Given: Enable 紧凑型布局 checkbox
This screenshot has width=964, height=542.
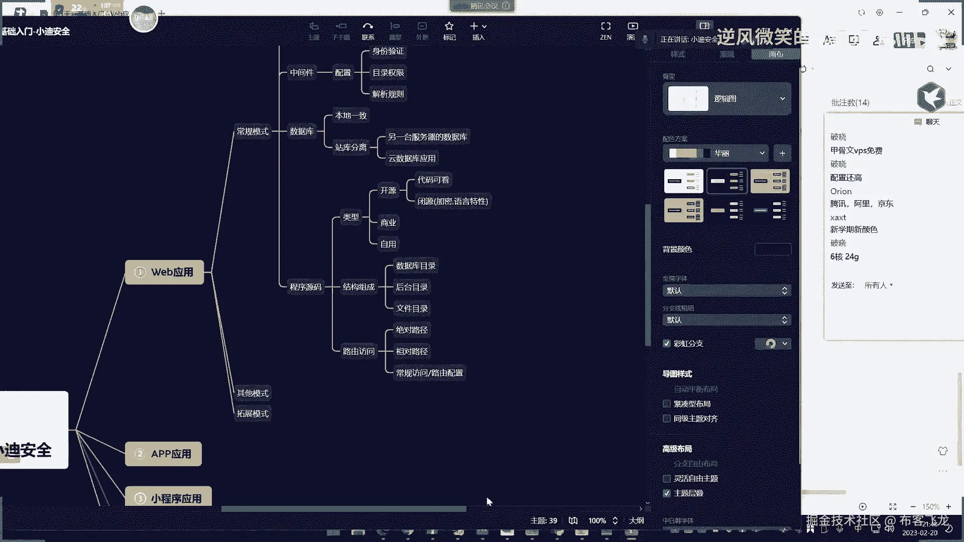Looking at the screenshot, I should pos(667,404).
